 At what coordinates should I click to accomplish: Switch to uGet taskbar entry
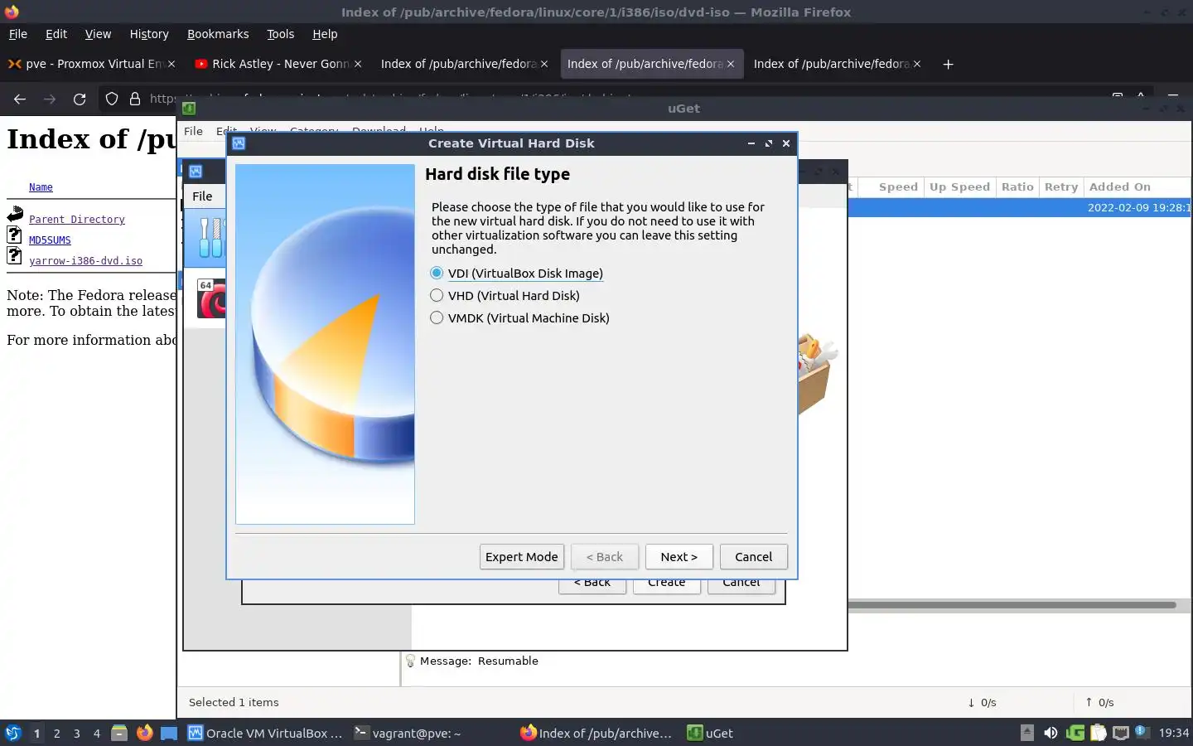(711, 733)
